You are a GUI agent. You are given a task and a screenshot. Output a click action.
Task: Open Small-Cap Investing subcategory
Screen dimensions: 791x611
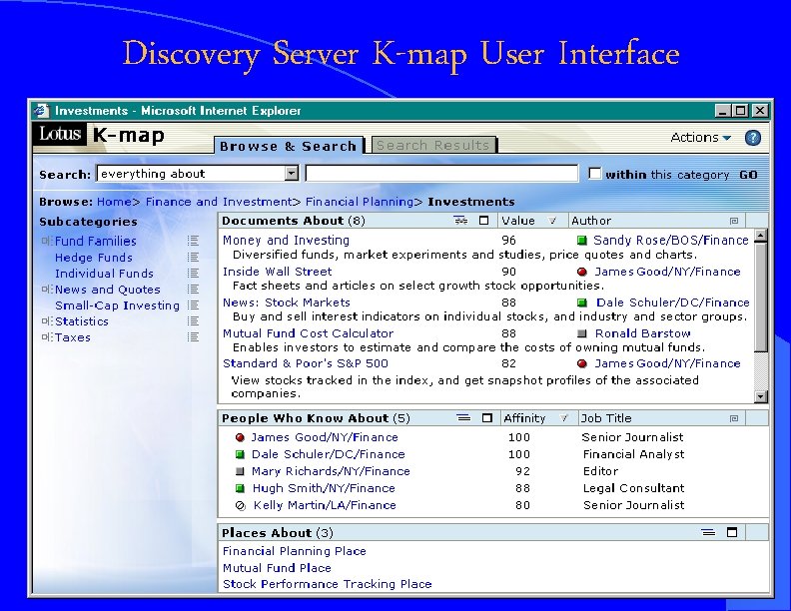117,305
